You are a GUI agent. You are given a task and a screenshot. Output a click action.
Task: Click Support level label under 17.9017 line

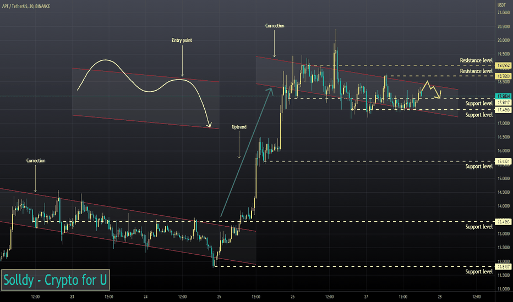coord(479,103)
